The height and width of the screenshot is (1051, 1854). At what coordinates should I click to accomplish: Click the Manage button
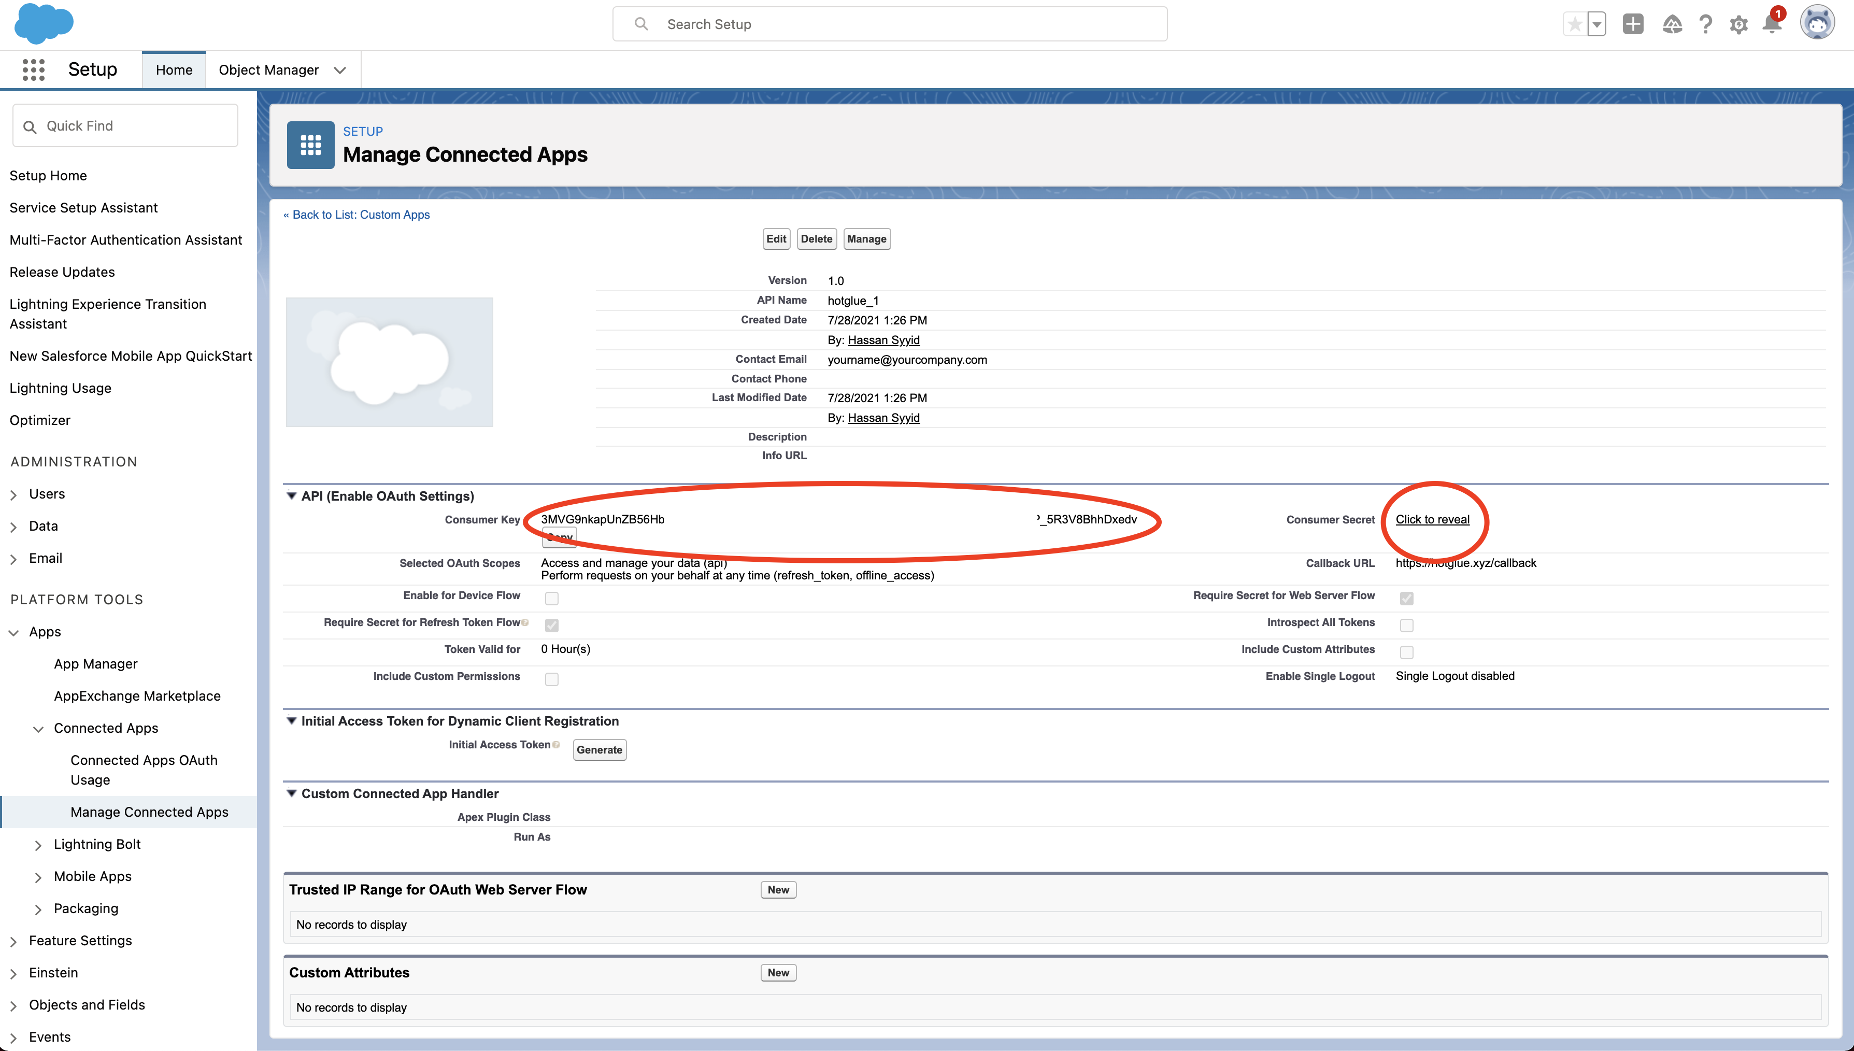tap(867, 239)
